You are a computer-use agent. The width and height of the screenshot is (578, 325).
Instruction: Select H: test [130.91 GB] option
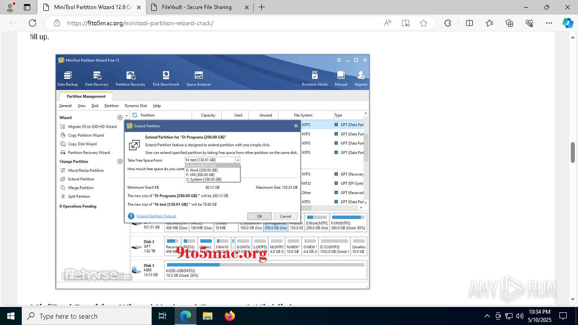coord(212,166)
